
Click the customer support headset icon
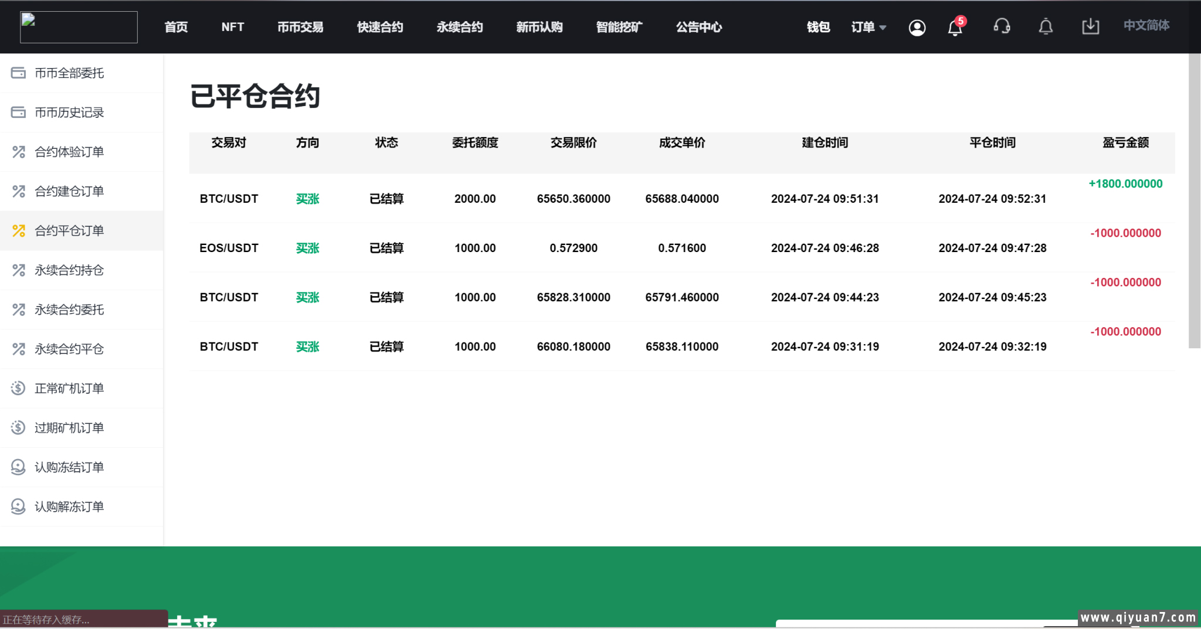point(1002,26)
